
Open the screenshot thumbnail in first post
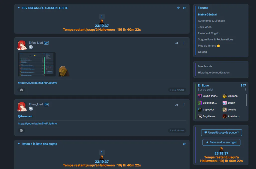pos(37,65)
